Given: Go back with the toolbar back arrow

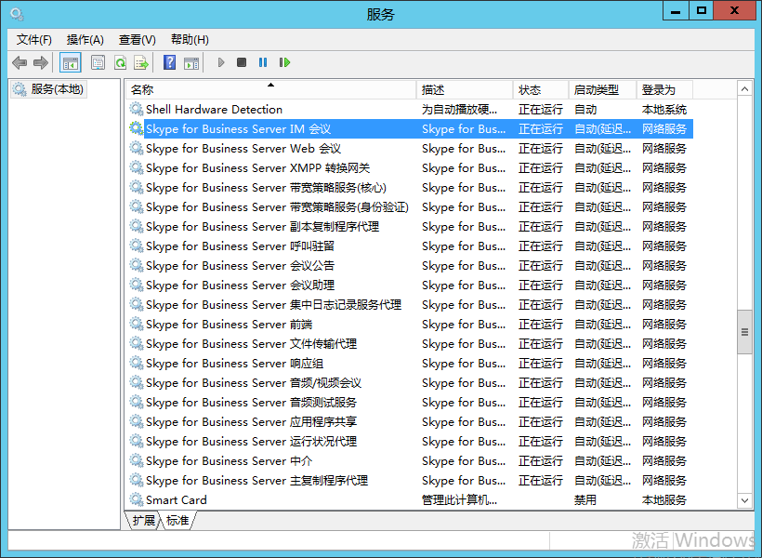Looking at the screenshot, I should [20, 62].
